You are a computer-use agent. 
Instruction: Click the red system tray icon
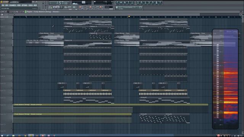click(x=218, y=135)
